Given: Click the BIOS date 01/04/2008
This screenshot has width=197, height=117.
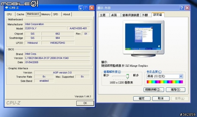Looking at the screenshot, I should [57, 62].
